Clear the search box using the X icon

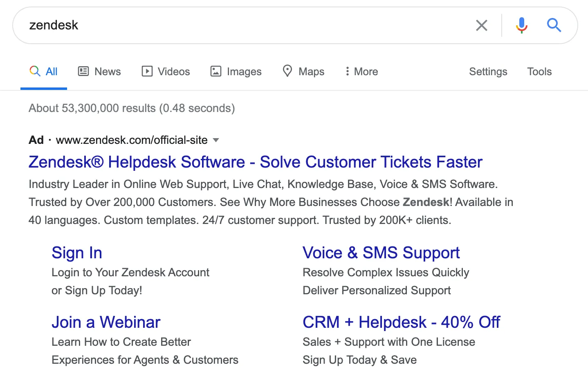[481, 25]
